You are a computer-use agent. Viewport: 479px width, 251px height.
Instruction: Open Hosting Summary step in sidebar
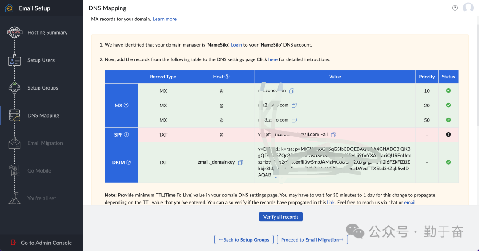pyautogui.click(x=47, y=32)
